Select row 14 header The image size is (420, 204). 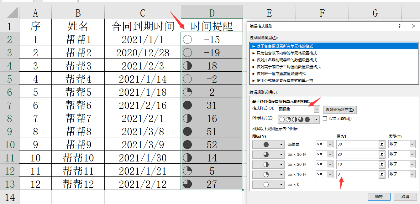pyautogui.click(x=9, y=197)
